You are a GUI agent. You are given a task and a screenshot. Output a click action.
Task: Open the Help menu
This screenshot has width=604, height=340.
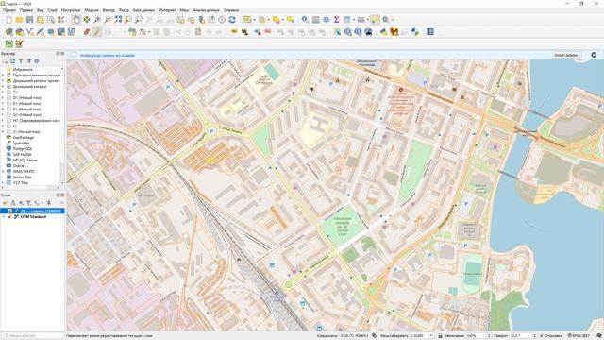coord(230,10)
